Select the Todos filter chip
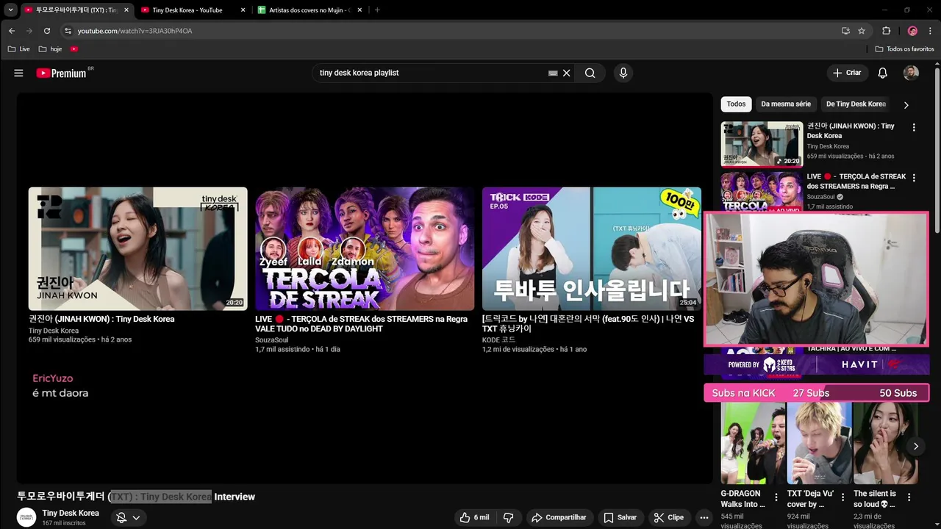The image size is (941, 529). [736, 104]
